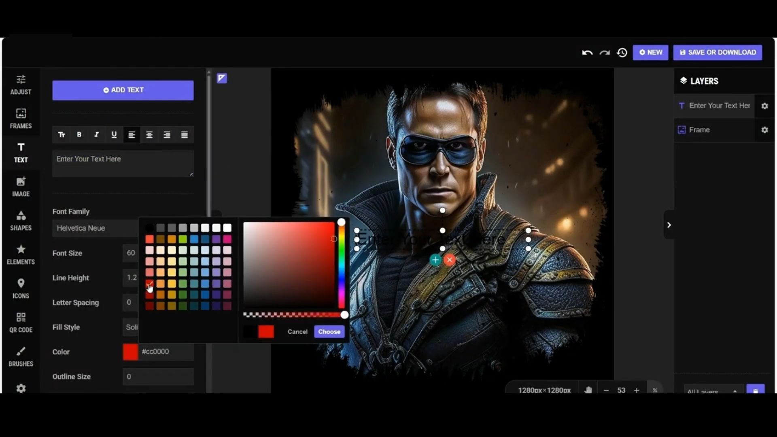Toggle uppercase text formatting
The image size is (777, 437).
pyautogui.click(x=62, y=135)
